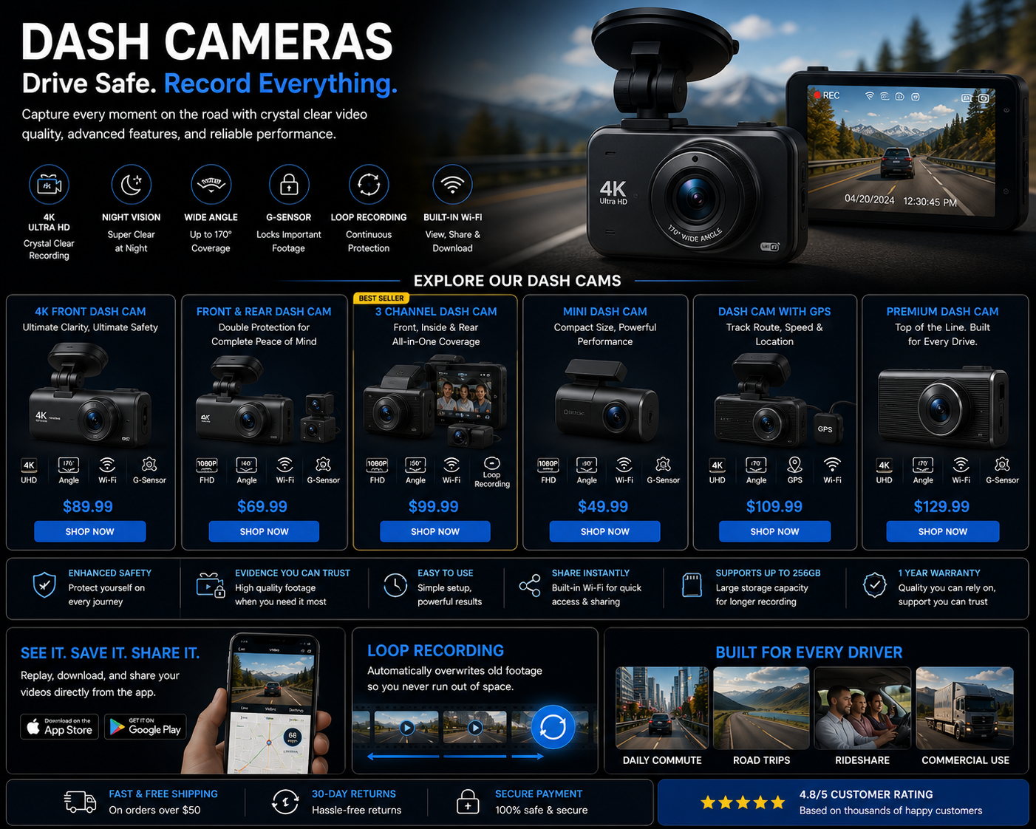This screenshot has width=1036, height=829.
Task: Open the Get It On Google Play badge
Action: point(146,727)
